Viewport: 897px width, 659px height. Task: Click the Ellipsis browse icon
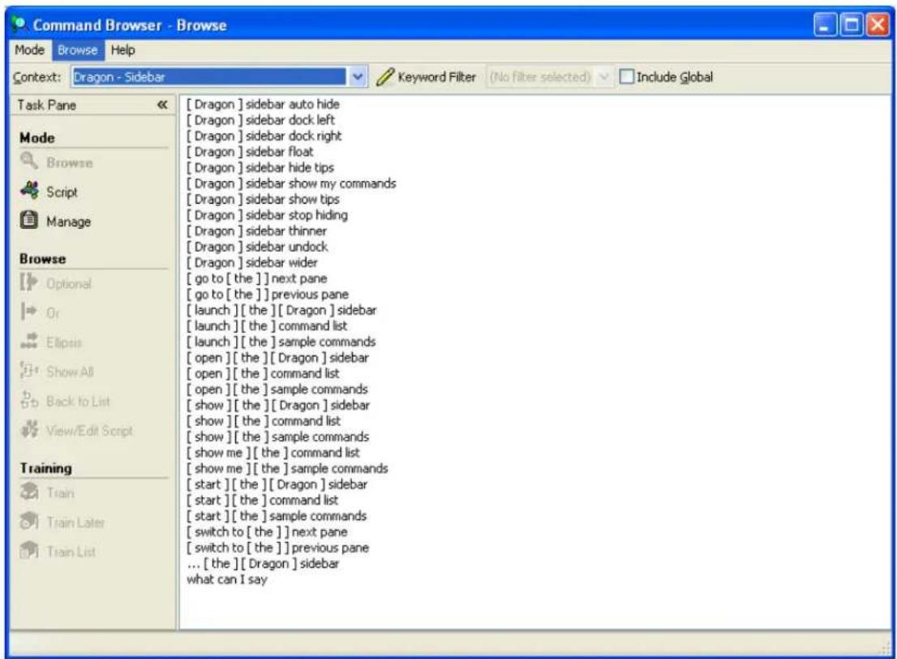pos(29,341)
